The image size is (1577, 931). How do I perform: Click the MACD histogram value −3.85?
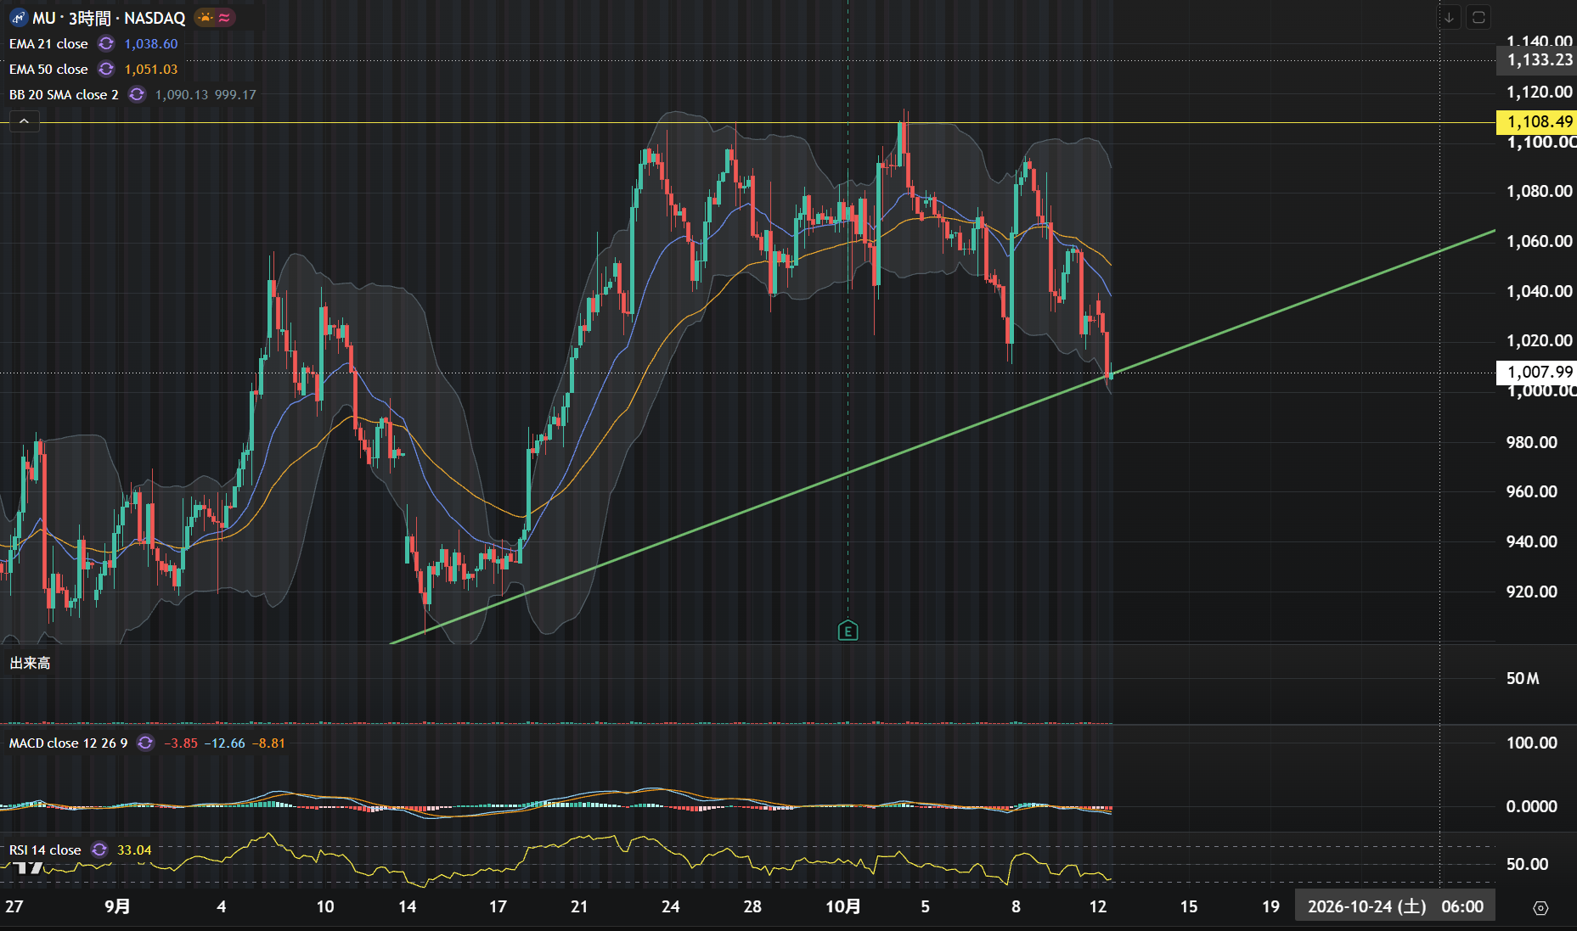tap(181, 743)
